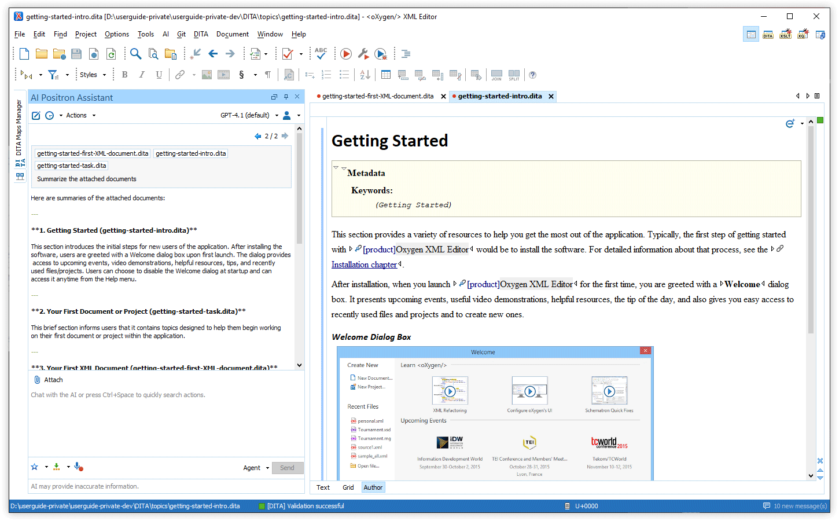Click Find/Replace in Files icon

coord(153,54)
